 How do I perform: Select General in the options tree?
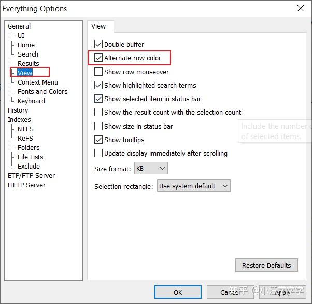click(19, 26)
